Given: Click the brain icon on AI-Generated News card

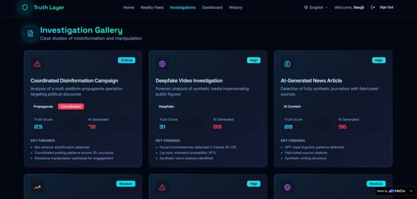Looking at the screenshot, I should [x=287, y=64].
